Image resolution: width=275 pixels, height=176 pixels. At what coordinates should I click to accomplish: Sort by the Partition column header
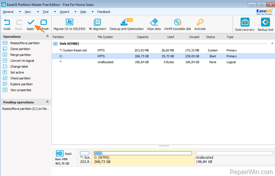tap(74, 37)
